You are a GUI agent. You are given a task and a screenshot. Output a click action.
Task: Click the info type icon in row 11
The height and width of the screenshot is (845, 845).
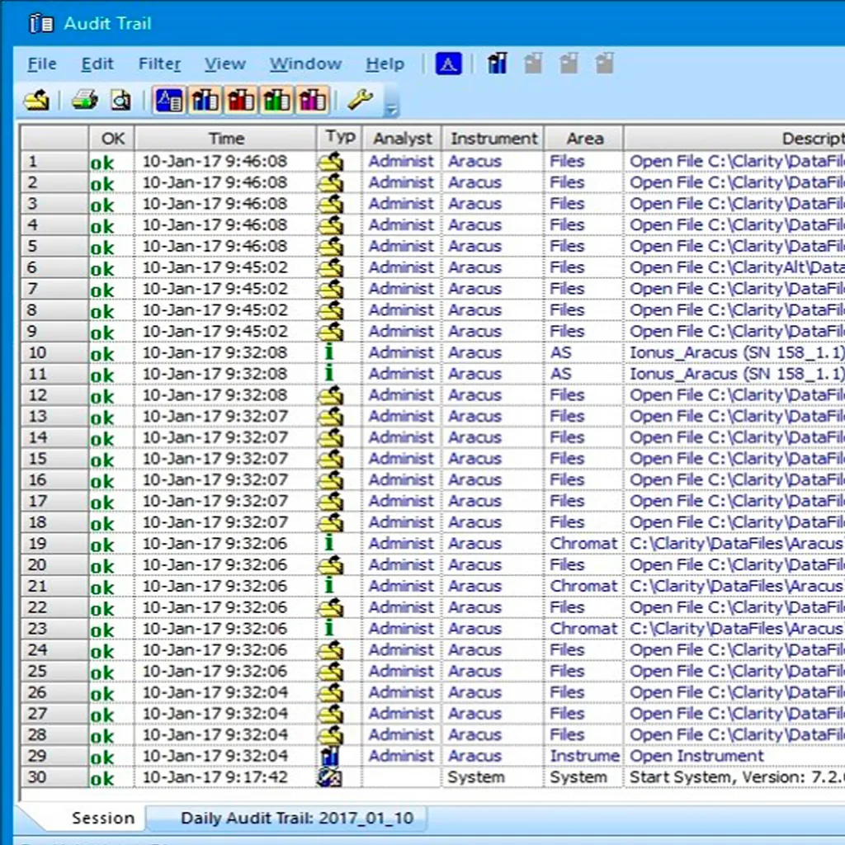(x=329, y=374)
